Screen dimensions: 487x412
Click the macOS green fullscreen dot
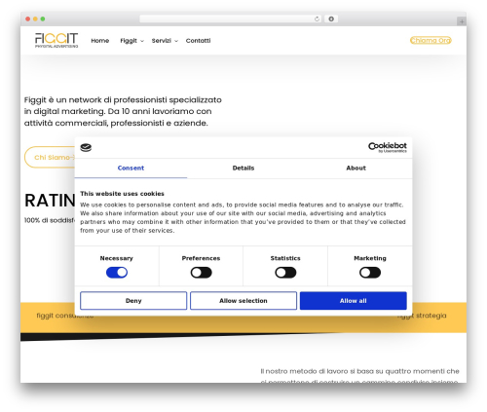click(43, 19)
